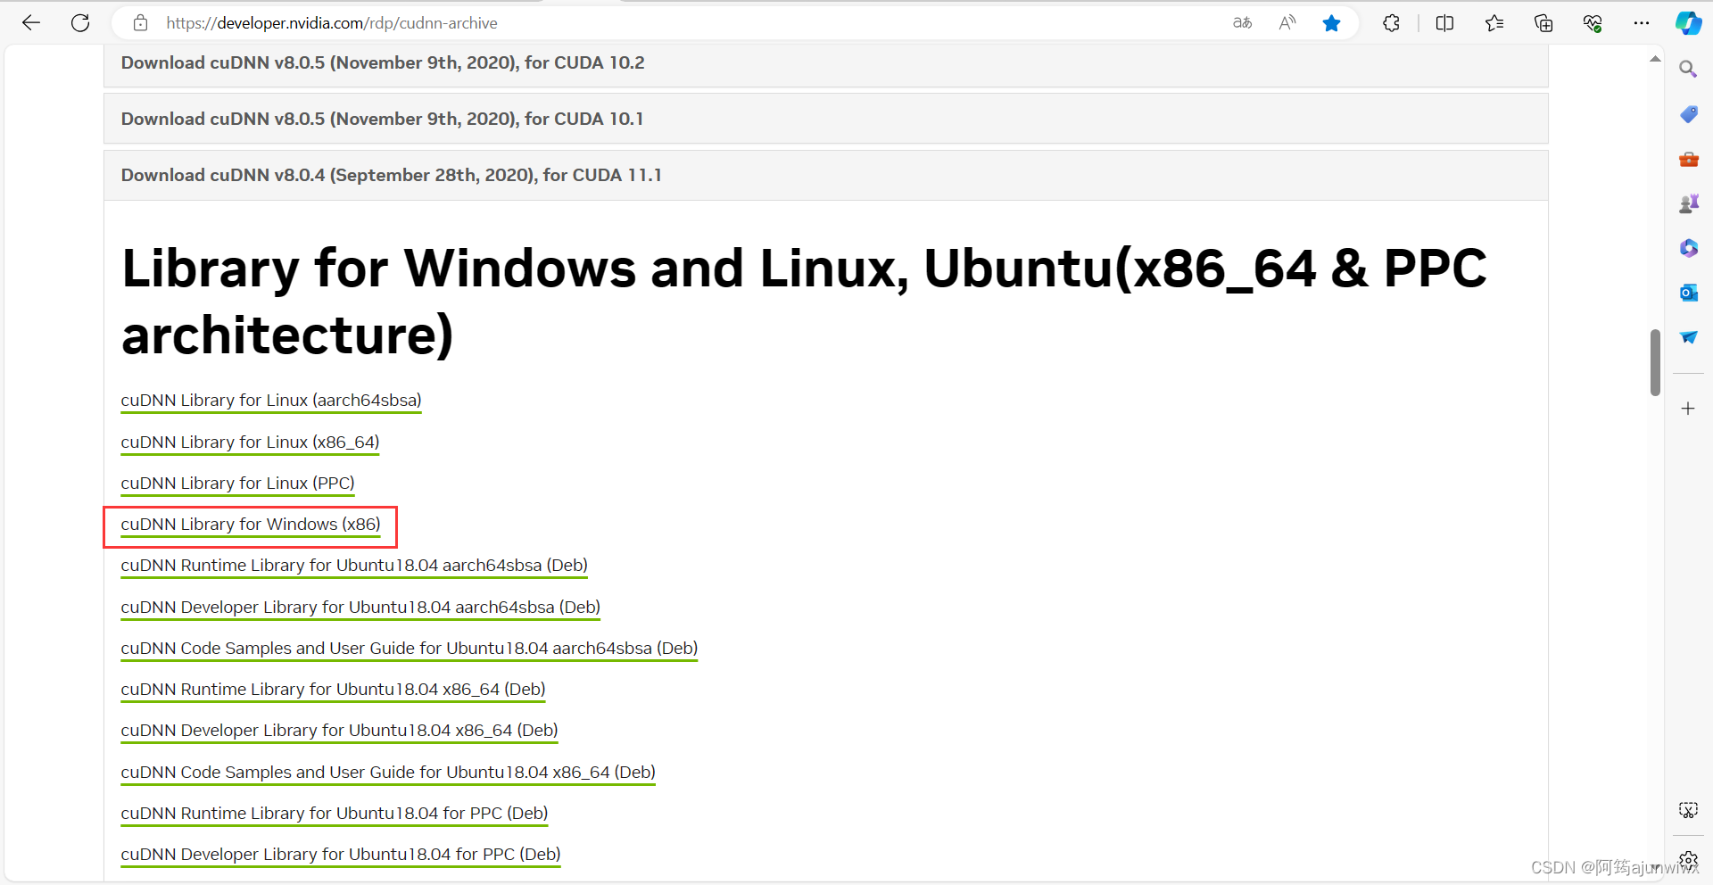Open Microsoft 365 in the sidebar
Screen dimensions: 1713x885
click(1688, 248)
